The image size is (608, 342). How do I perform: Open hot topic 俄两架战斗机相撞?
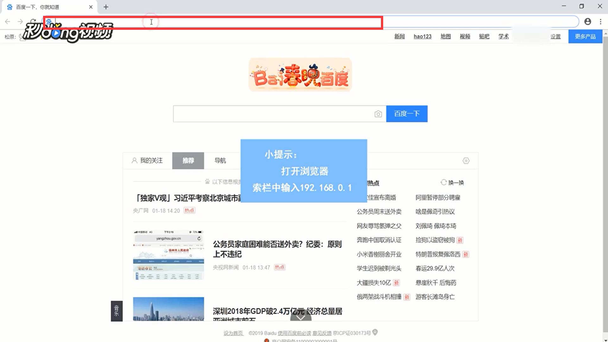coord(379,297)
